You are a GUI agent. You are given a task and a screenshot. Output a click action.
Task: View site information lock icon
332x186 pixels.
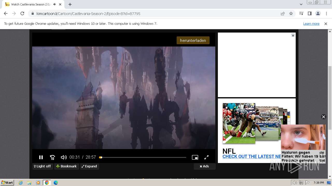[33, 14]
